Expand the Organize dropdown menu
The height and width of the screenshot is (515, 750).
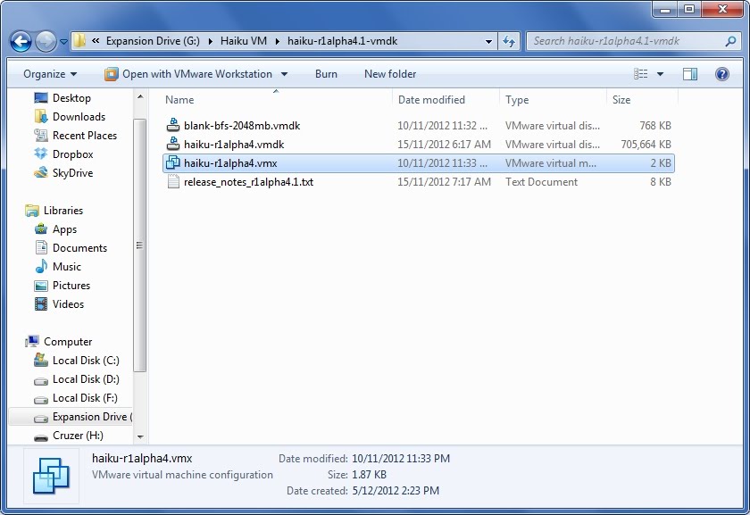tap(50, 74)
